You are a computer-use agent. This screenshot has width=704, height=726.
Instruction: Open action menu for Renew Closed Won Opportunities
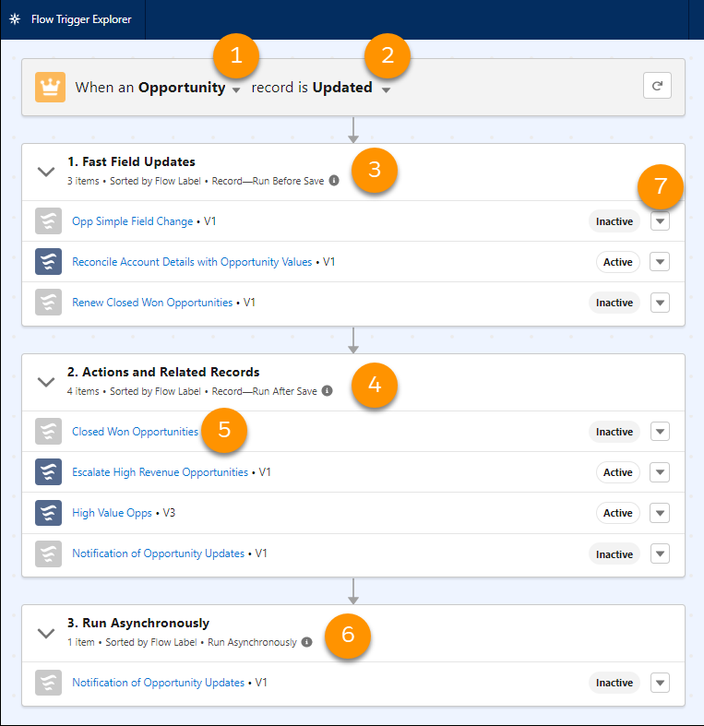click(x=660, y=303)
